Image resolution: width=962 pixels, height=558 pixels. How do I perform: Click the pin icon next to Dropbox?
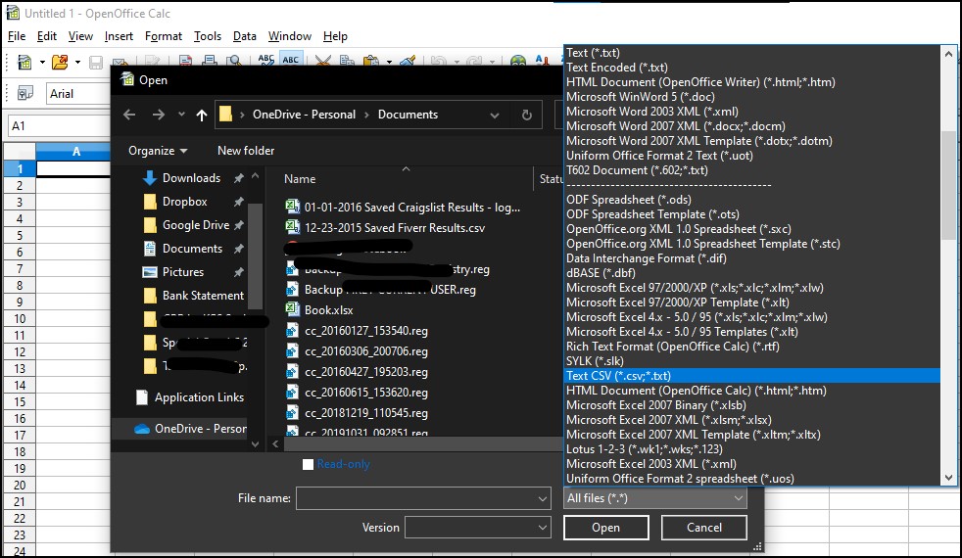coord(239,202)
